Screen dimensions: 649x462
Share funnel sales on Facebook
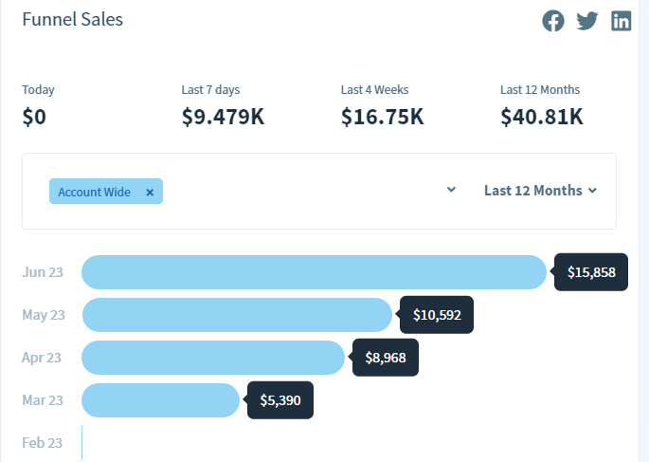point(553,21)
